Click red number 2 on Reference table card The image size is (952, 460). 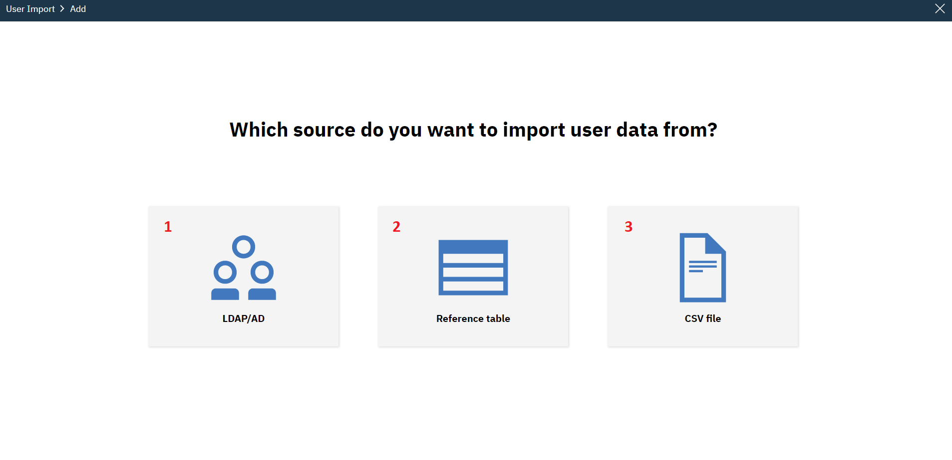pos(396,227)
